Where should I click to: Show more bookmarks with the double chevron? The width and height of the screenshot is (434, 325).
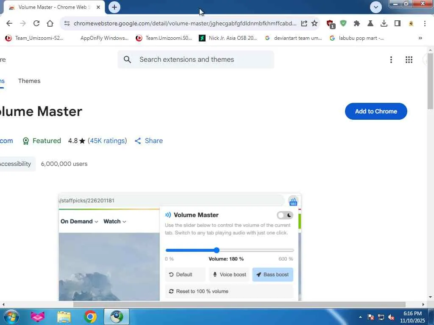coord(420,38)
